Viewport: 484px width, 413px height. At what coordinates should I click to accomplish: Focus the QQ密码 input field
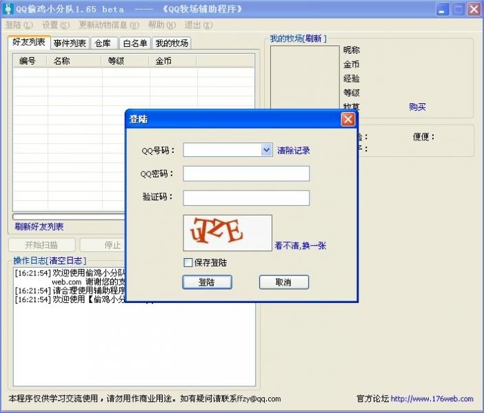click(246, 173)
